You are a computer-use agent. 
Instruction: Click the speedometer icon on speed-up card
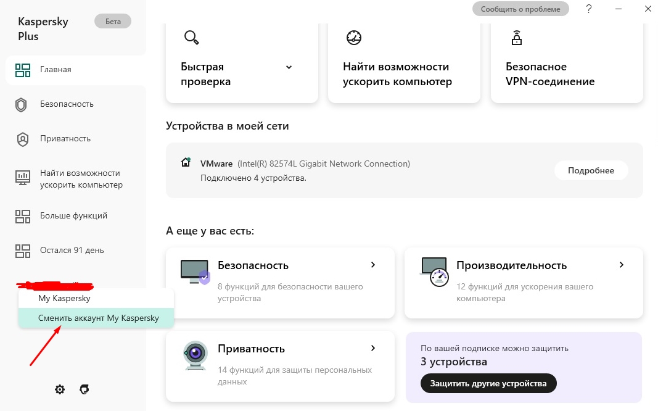coord(354,38)
